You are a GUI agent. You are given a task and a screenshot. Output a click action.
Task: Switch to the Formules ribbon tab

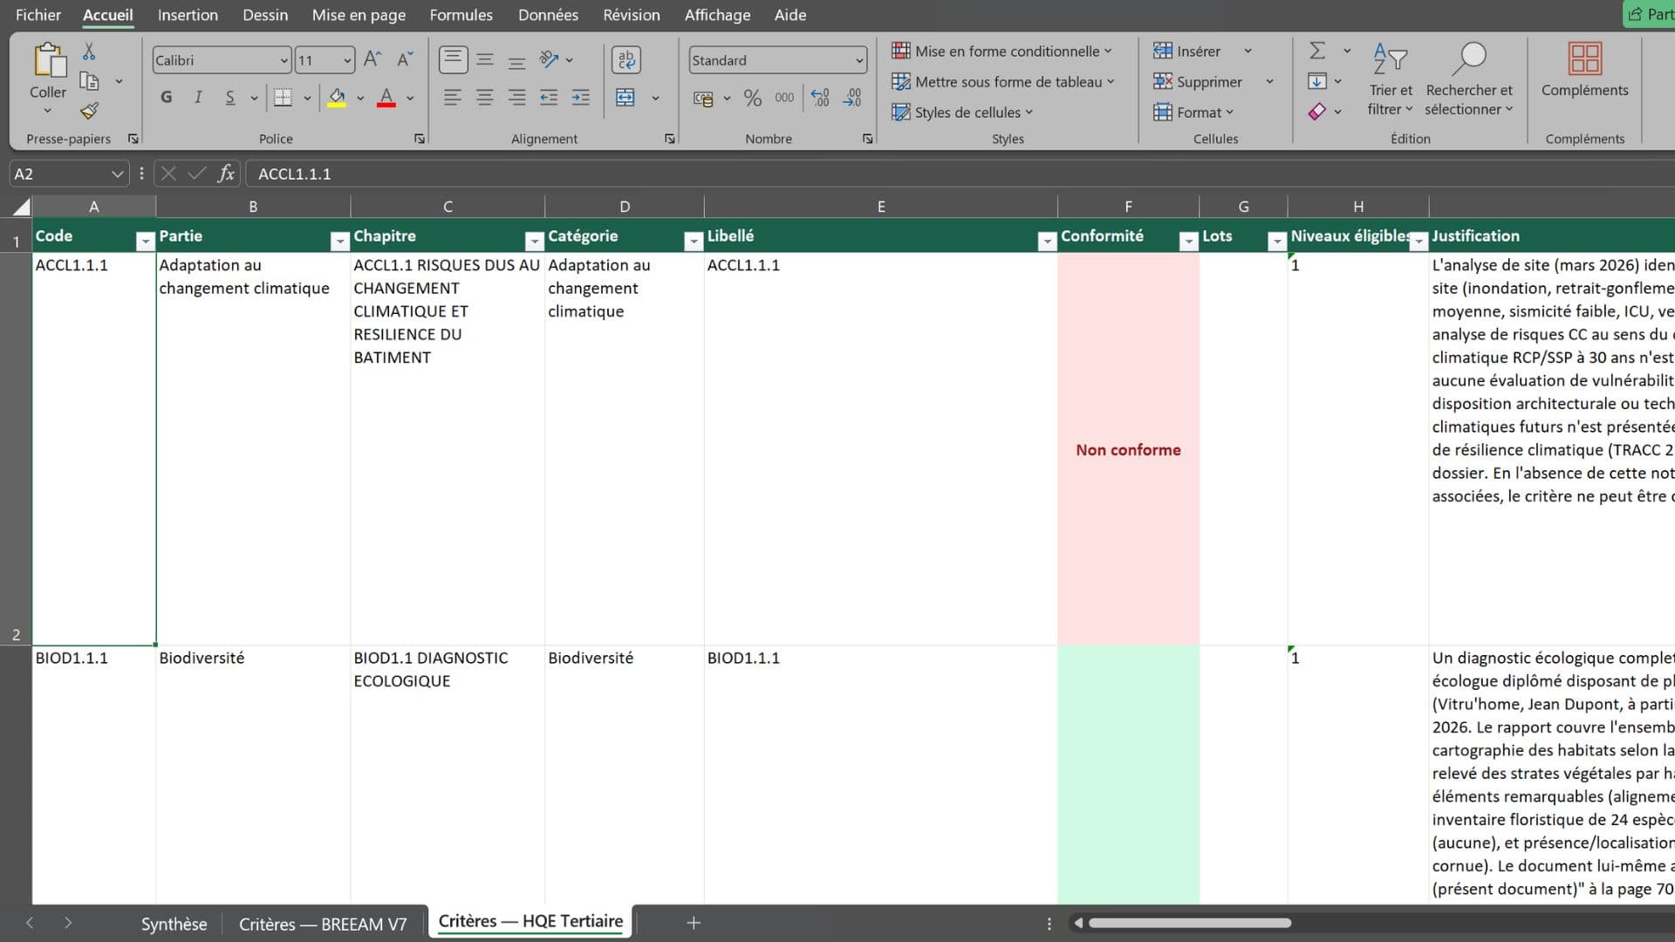pyautogui.click(x=461, y=15)
